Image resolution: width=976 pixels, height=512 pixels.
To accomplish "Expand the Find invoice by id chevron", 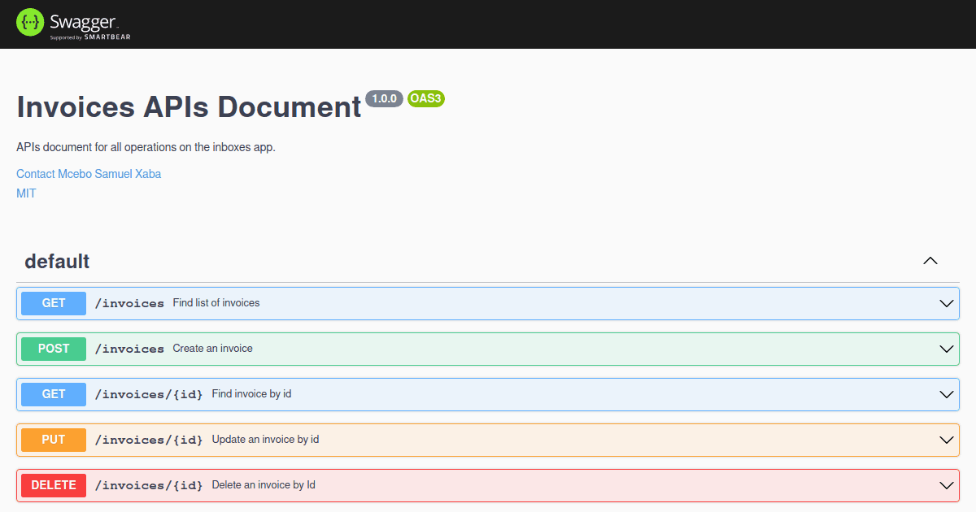I will (x=947, y=394).
